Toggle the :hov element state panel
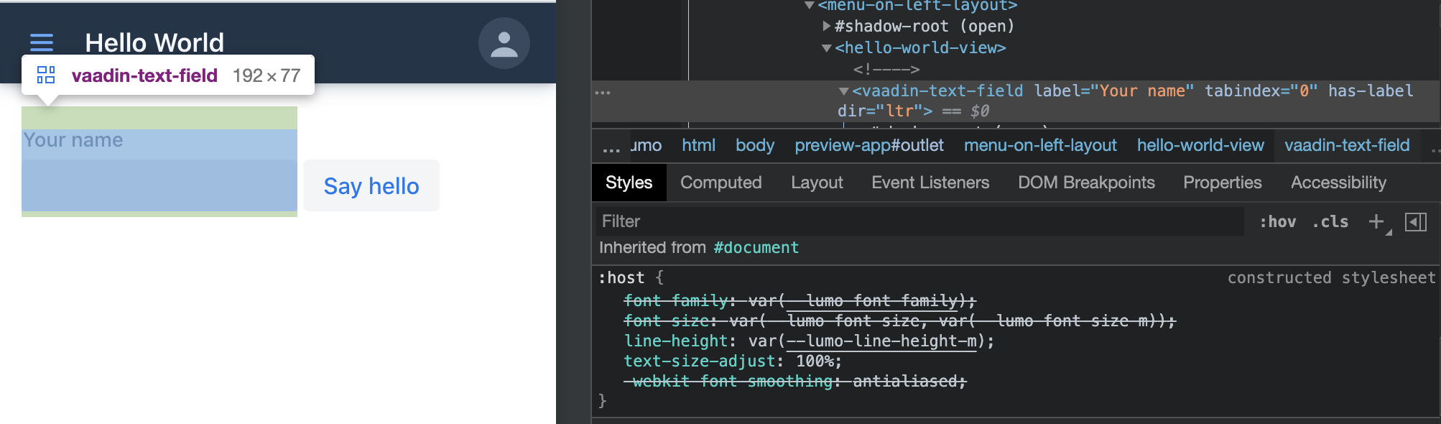Image resolution: width=1441 pixels, height=424 pixels. (x=1277, y=222)
